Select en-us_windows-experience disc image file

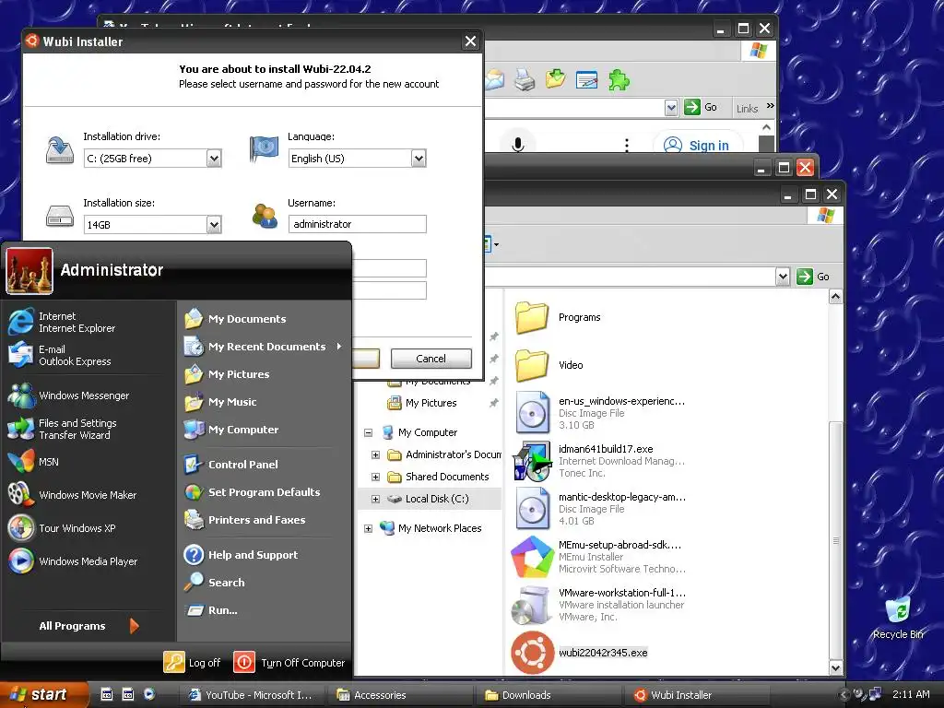click(x=601, y=413)
